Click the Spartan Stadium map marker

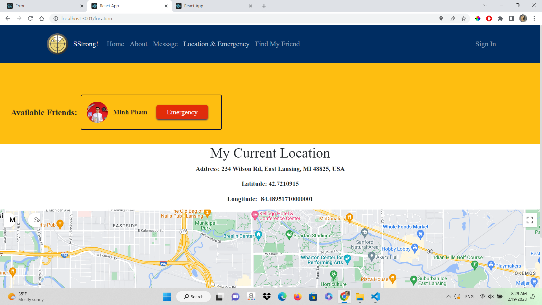[x=289, y=234]
